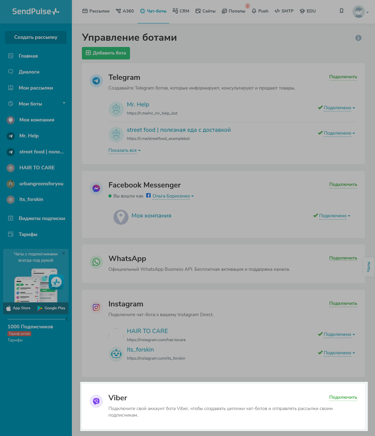Open the Mr. Help bot link
Image resolution: width=375 pixels, height=436 pixels.
[x=138, y=105]
